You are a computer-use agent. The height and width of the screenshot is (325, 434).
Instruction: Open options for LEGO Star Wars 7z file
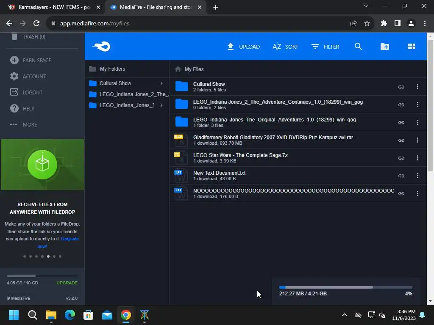click(x=417, y=158)
